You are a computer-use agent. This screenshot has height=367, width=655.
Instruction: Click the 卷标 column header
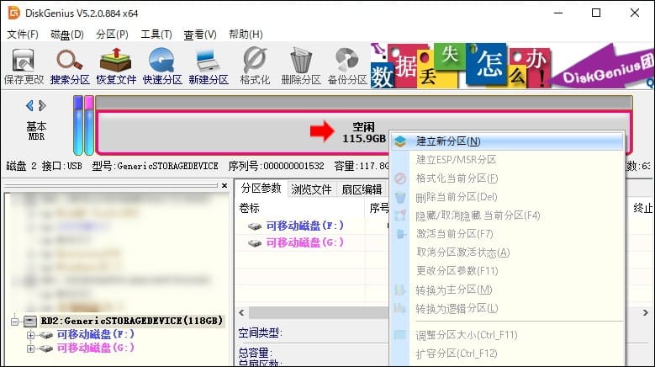[x=250, y=208]
